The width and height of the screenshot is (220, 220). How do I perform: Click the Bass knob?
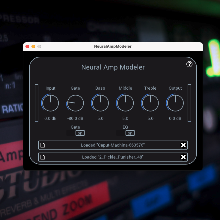(100, 103)
